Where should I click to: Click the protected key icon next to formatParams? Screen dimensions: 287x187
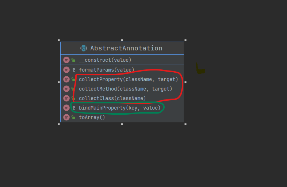click(73, 70)
